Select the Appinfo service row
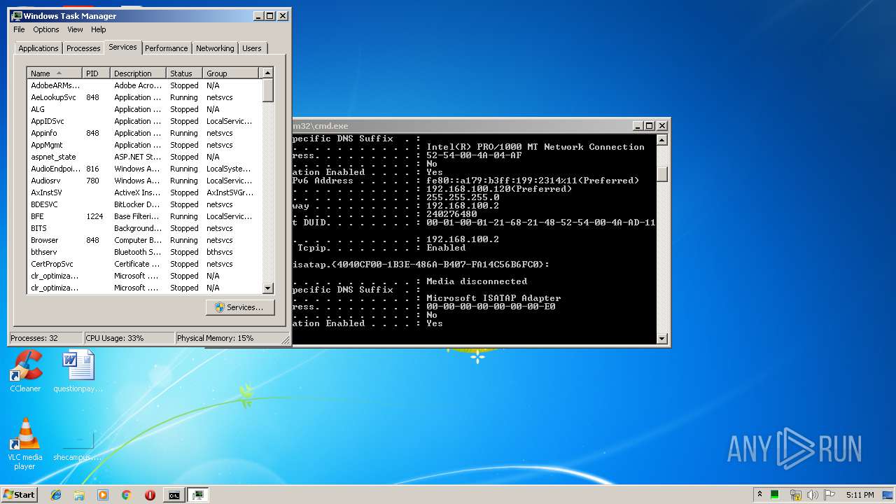 point(144,133)
